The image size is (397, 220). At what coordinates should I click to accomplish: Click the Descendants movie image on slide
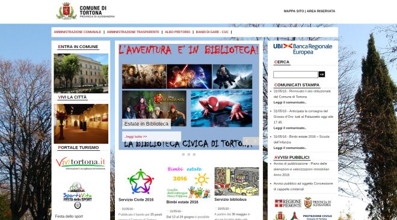154,108
